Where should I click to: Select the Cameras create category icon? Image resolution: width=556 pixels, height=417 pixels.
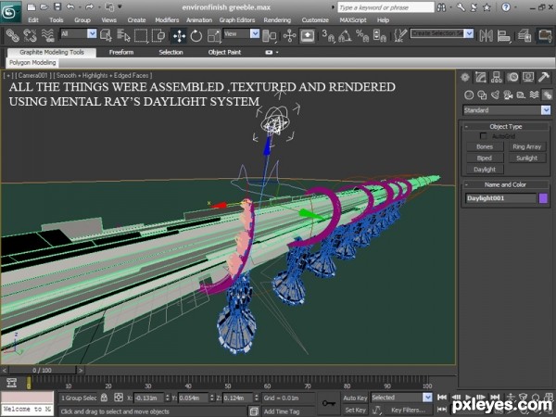click(x=508, y=95)
